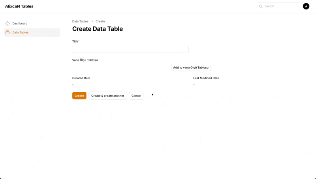Click the Dashboard home icon
The height and width of the screenshot is (179, 316).
pyautogui.click(x=8, y=23)
